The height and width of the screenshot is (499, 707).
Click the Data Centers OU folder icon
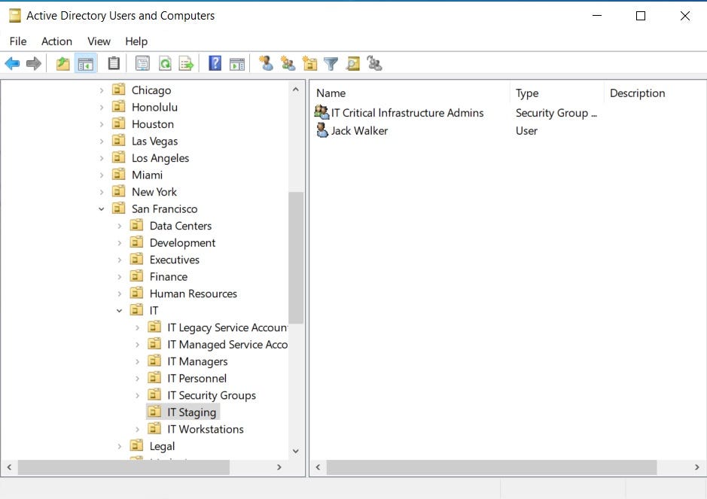point(136,225)
